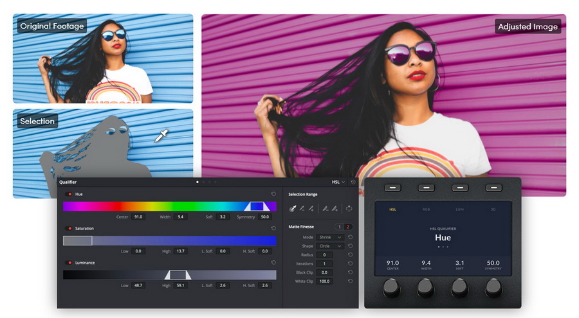
Task: Click the Saturation L. Soft value field
Action: [223, 251]
